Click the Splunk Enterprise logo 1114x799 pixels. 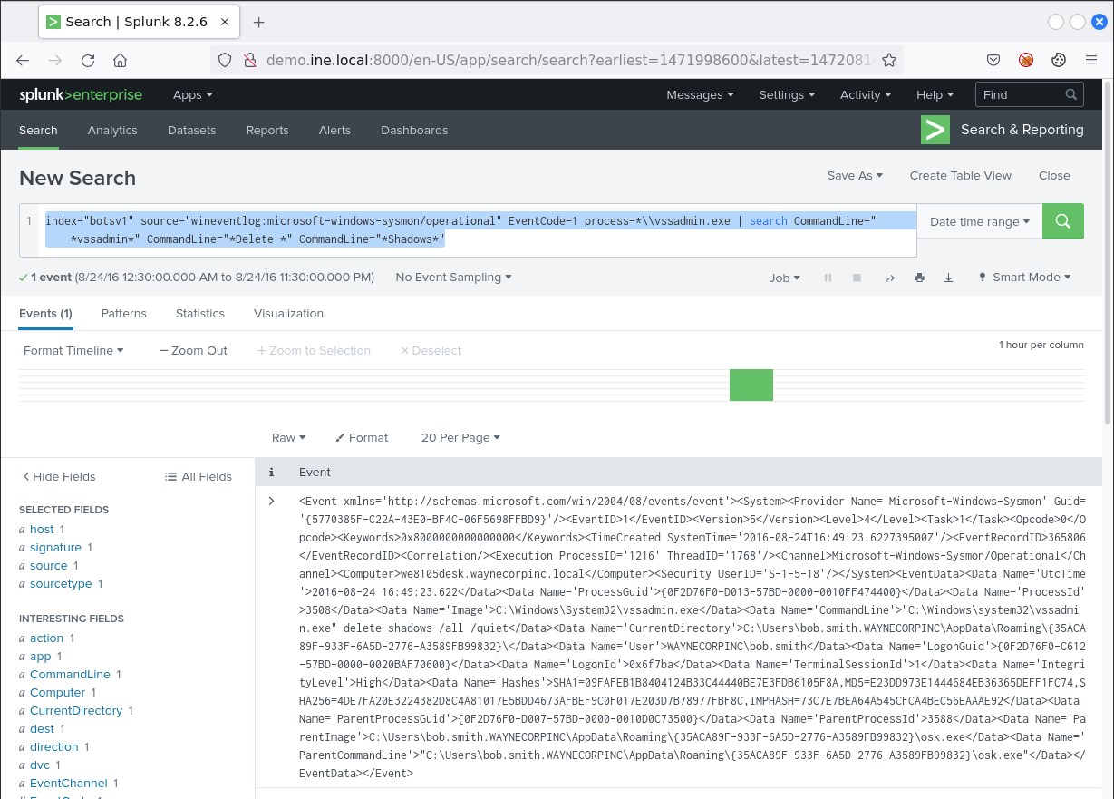pyautogui.click(x=82, y=94)
